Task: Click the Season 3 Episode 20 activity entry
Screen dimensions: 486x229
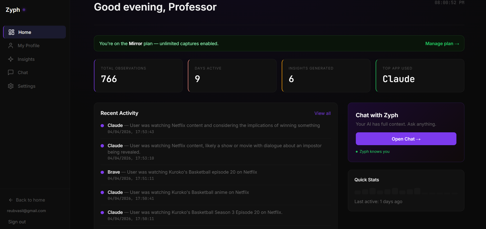Action: (x=216, y=215)
